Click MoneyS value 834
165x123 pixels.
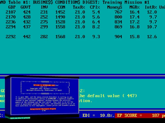pos(118,22)
